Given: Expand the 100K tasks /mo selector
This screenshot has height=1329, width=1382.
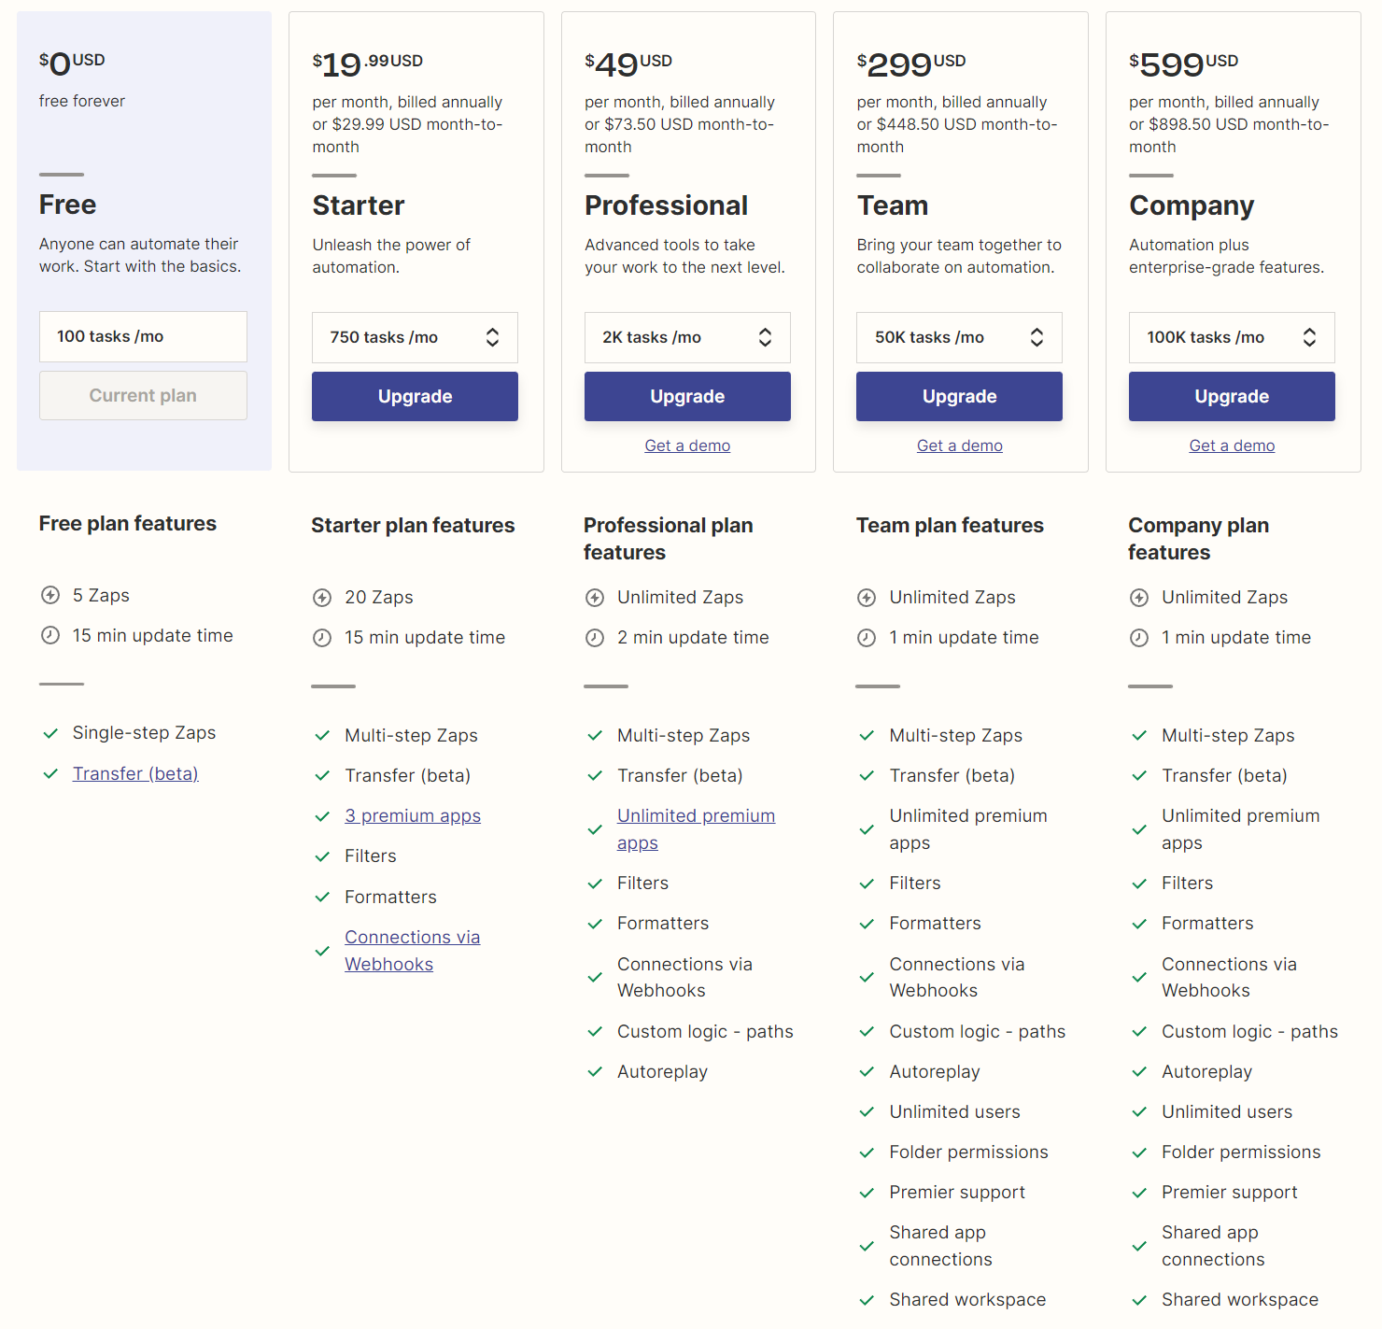Looking at the screenshot, I should point(1232,337).
